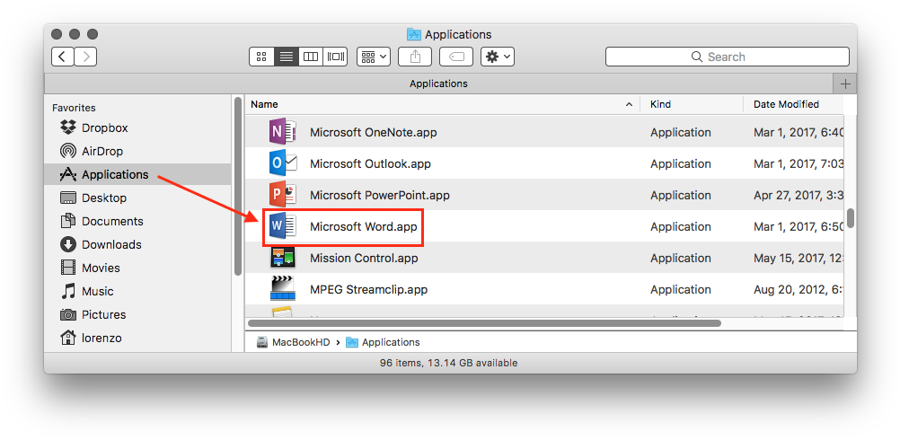Open Music in the sidebar
Viewport: 900px width, 440px height.
(x=137, y=292)
